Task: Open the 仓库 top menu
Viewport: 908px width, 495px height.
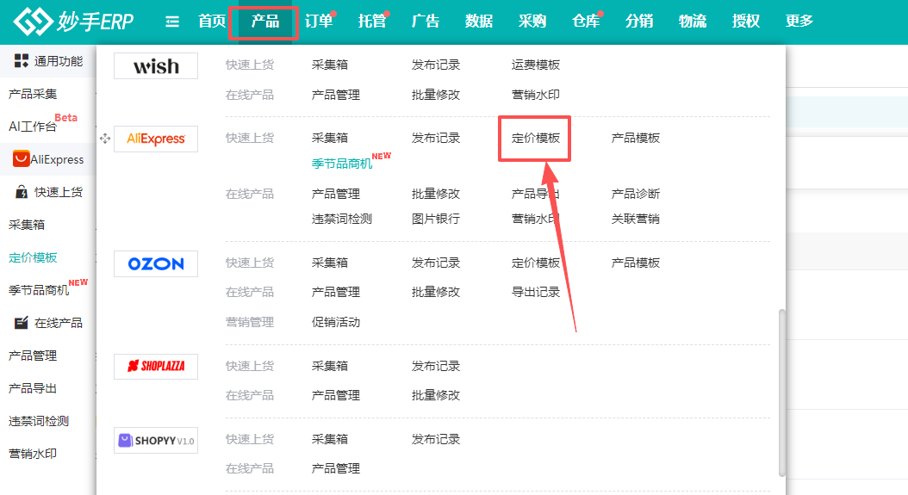Action: click(x=586, y=22)
